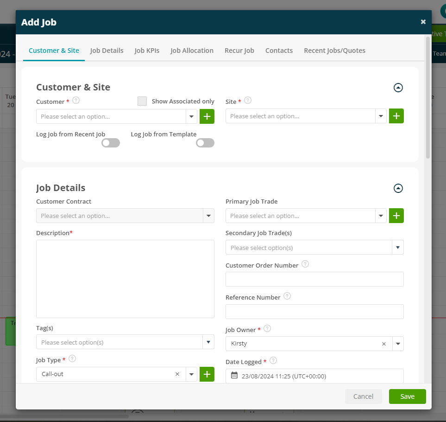Screen dimensions: 446x422
Task: Select the Customer & Site tab
Action: click(x=54, y=51)
